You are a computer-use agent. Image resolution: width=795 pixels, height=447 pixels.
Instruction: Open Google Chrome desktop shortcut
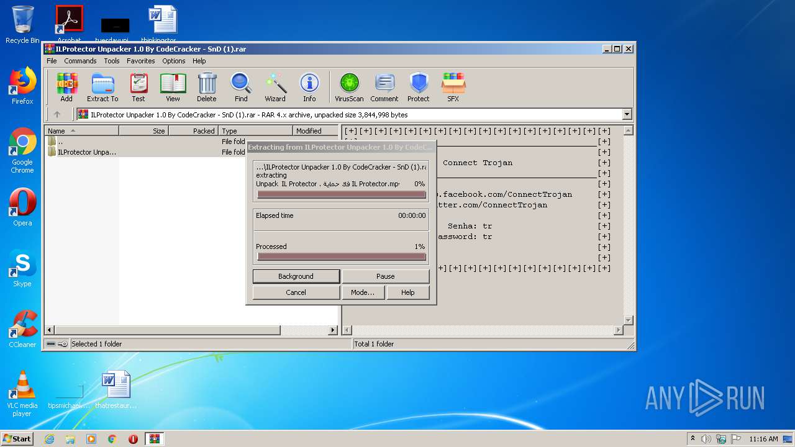click(x=22, y=151)
